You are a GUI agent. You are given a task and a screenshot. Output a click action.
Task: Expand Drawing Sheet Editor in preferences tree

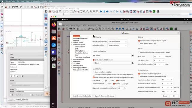tap(72, 67)
